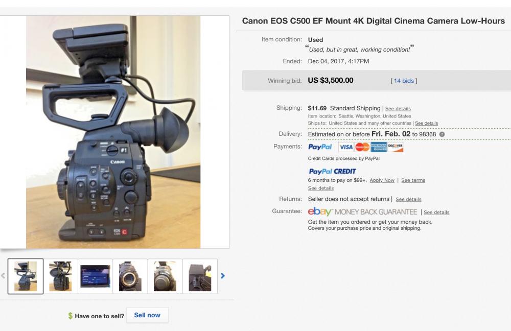The width and height of the screenshot is (511, 331).
Task: Open returns See details link
Action: pyautogui.click(x=408, y=199)
